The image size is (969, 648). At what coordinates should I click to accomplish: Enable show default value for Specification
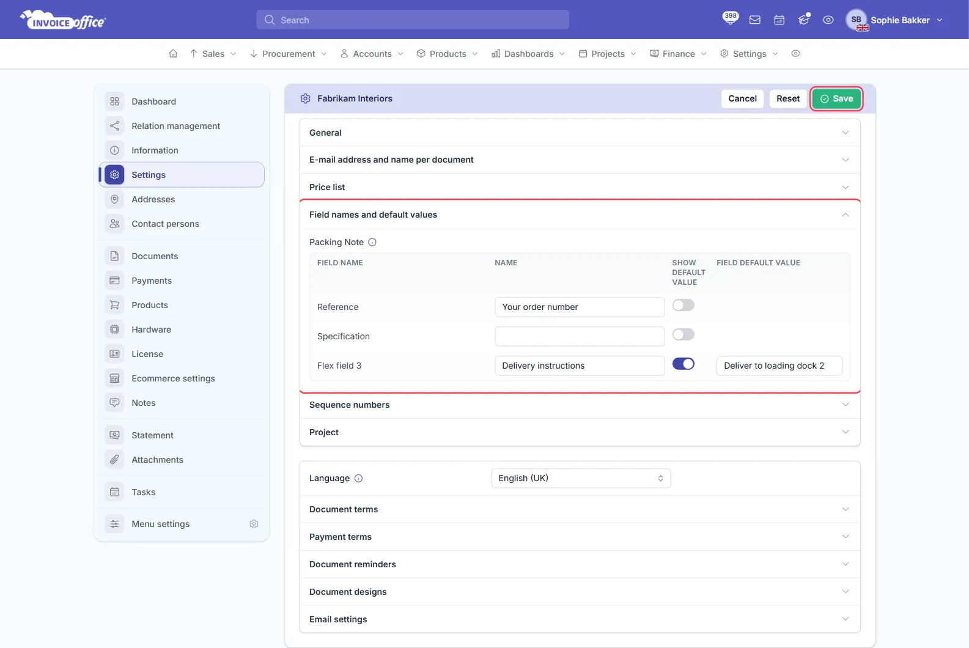[683, 334]
